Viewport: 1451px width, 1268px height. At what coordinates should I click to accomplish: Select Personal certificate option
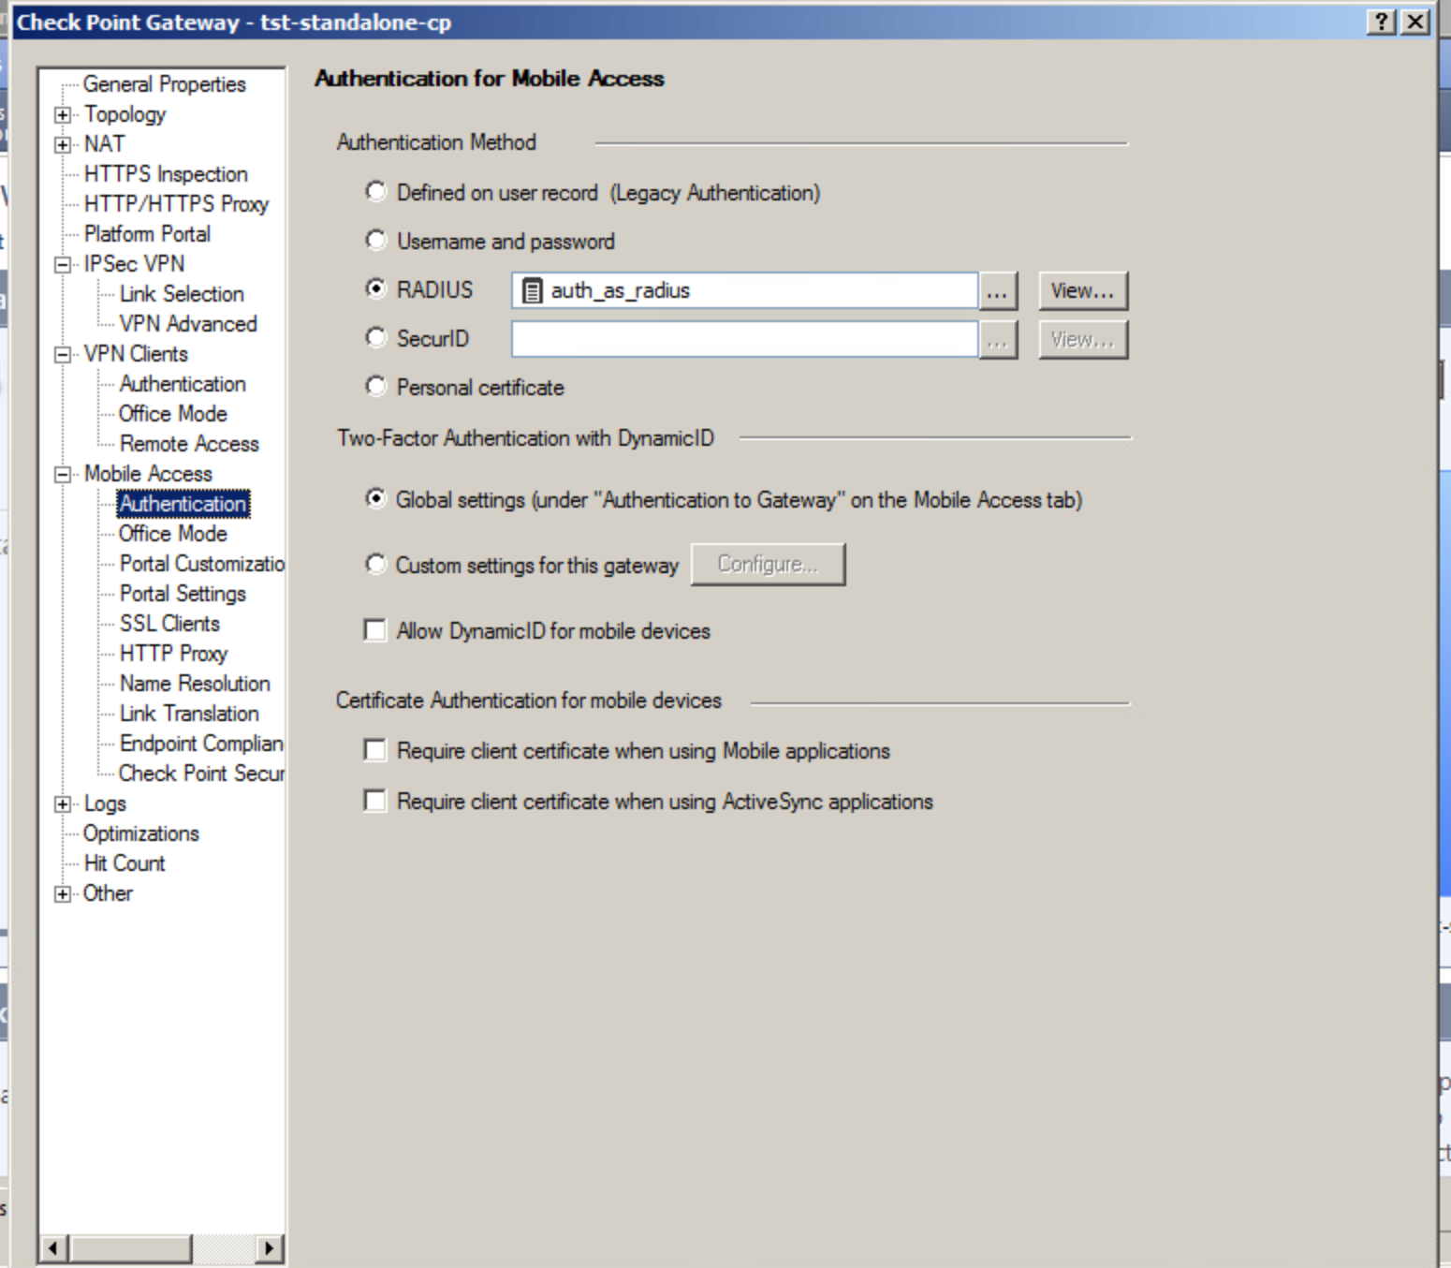tap(375, 387)
